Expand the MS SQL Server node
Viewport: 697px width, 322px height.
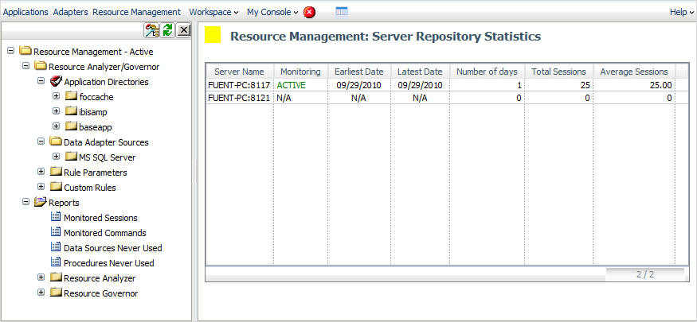(57, 157)
